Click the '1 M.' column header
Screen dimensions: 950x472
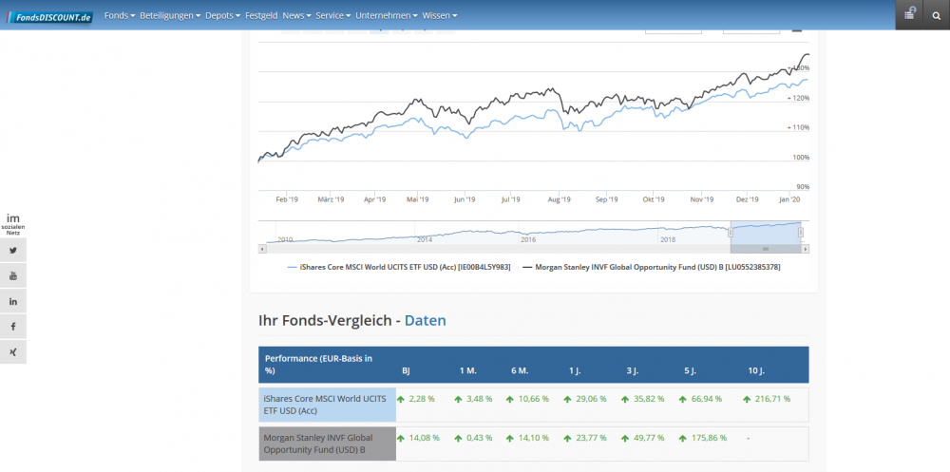click(467, 371)
